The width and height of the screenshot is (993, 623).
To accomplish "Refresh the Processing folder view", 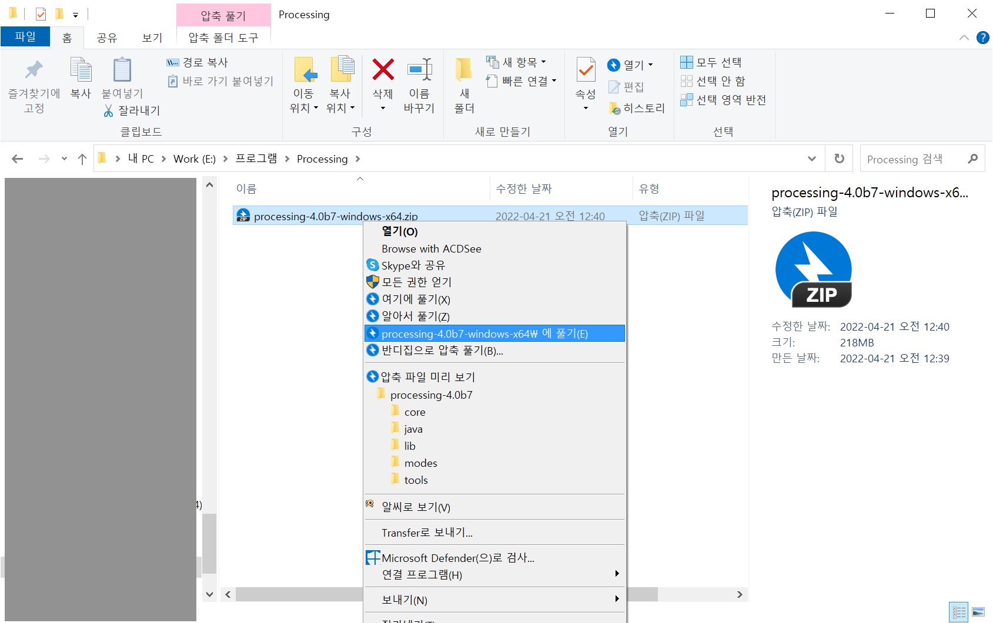I will (x=840, y=159).
